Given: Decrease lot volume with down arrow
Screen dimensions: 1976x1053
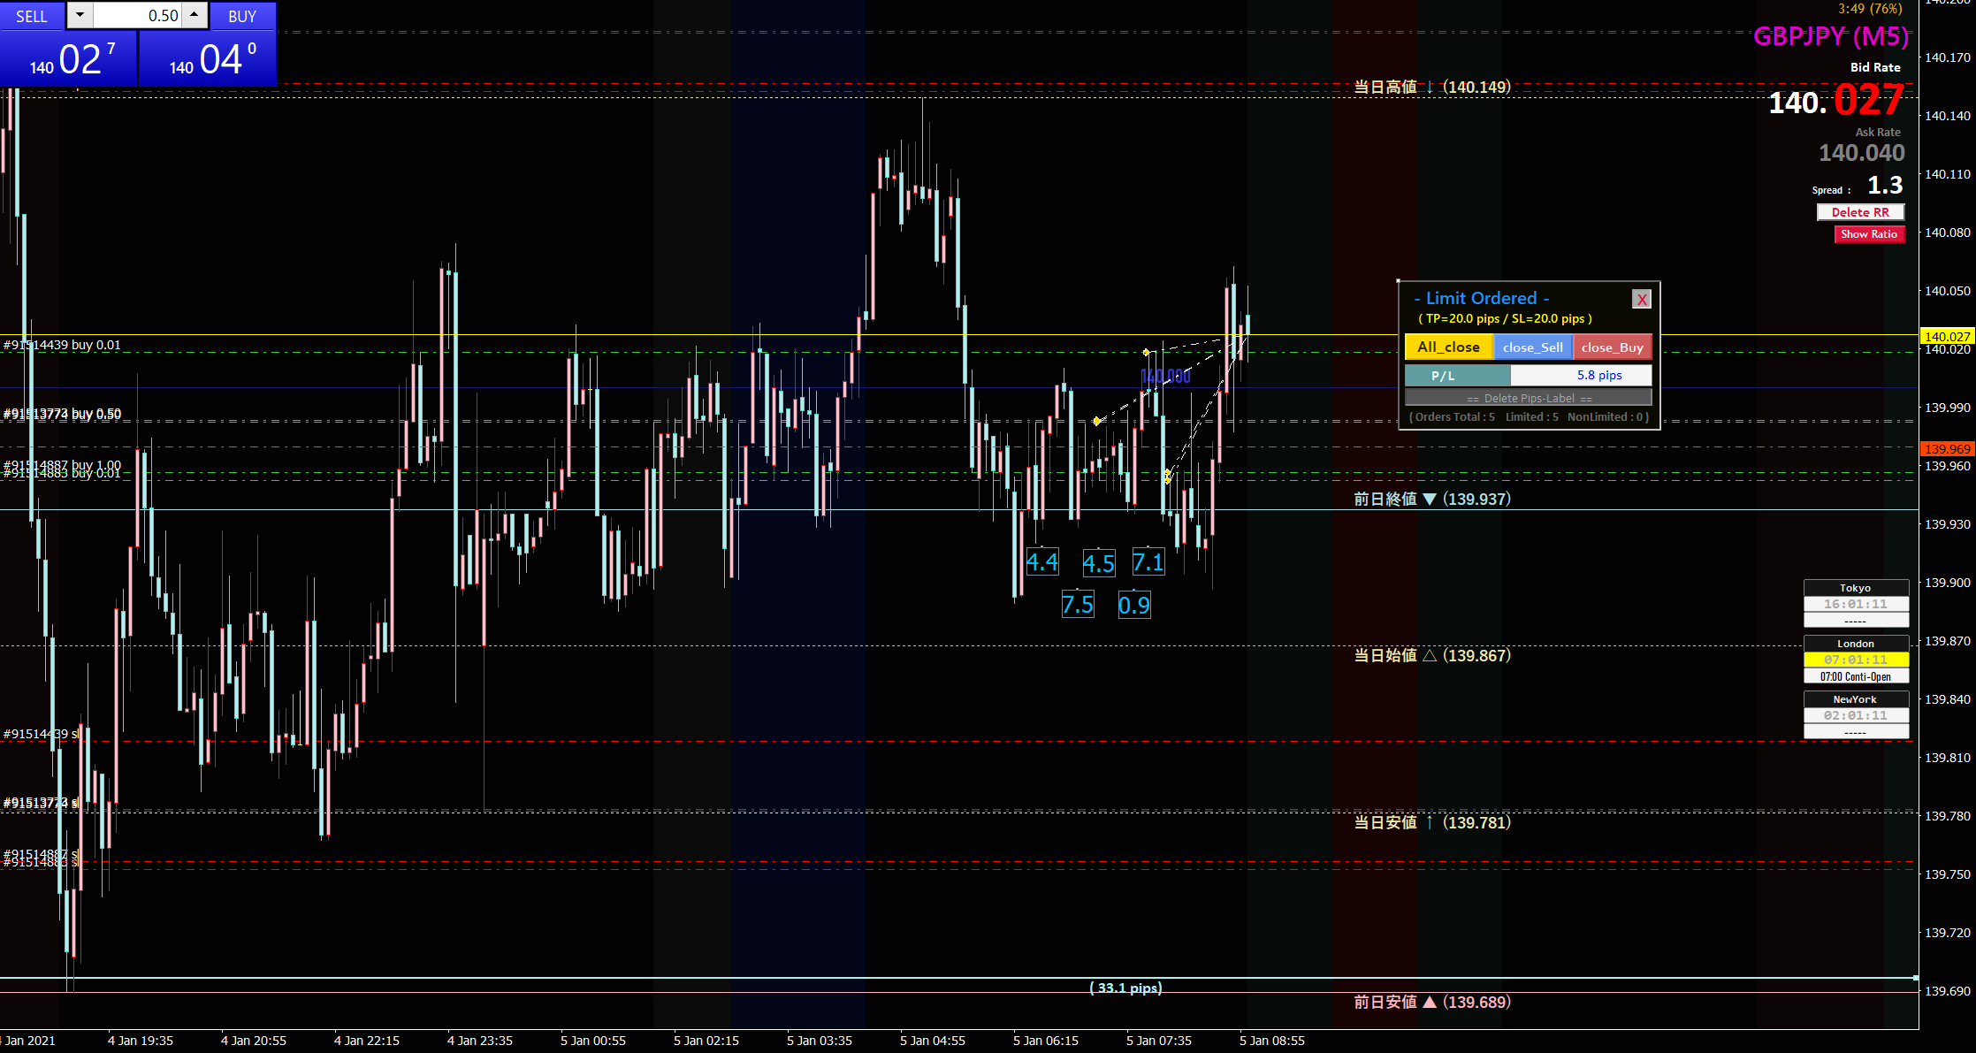Looking at the screenshot, I should (x=80, y=15).
